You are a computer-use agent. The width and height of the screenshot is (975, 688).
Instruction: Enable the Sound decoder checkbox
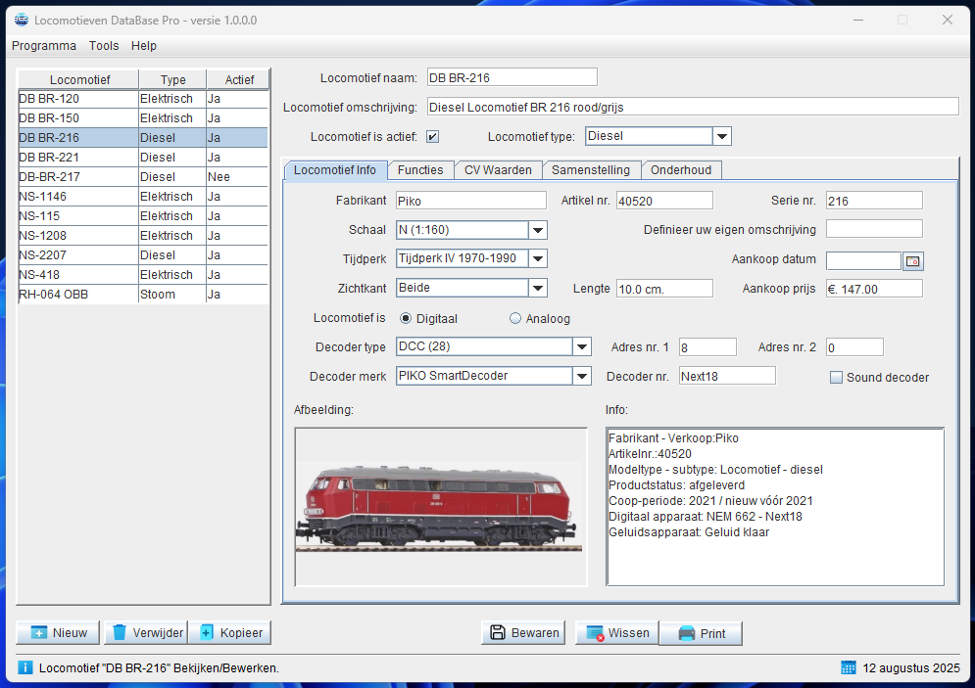836,377
